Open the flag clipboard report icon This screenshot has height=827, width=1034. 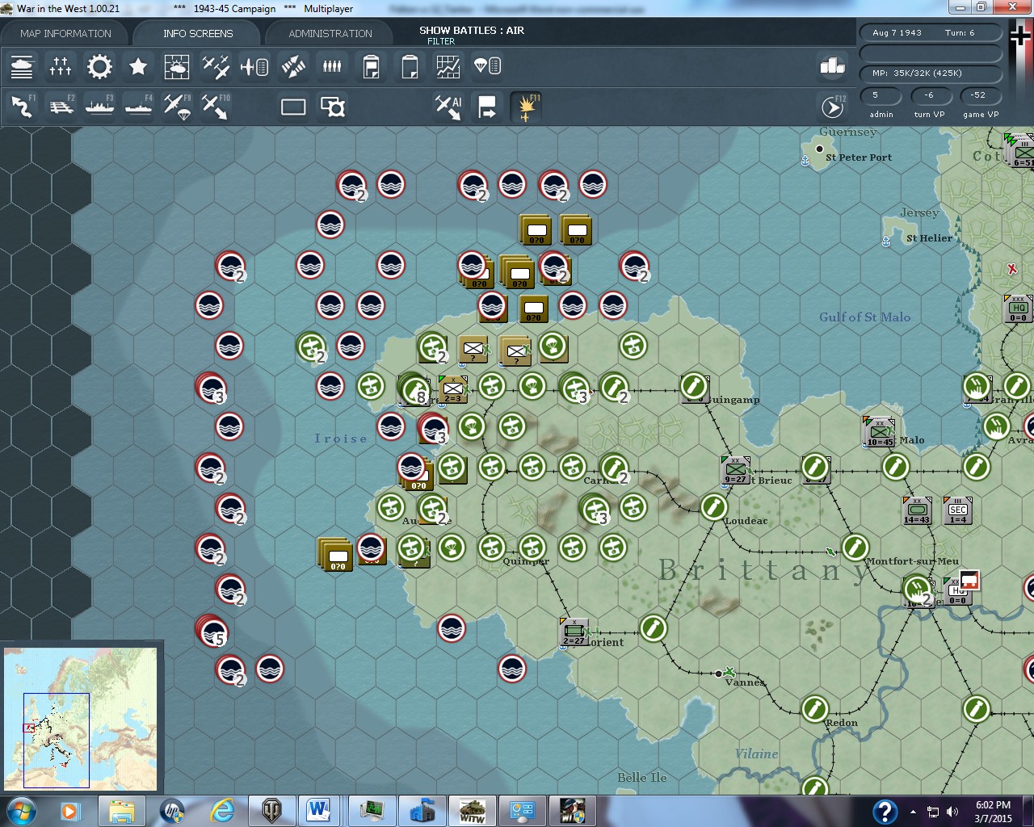pos(371,66)
